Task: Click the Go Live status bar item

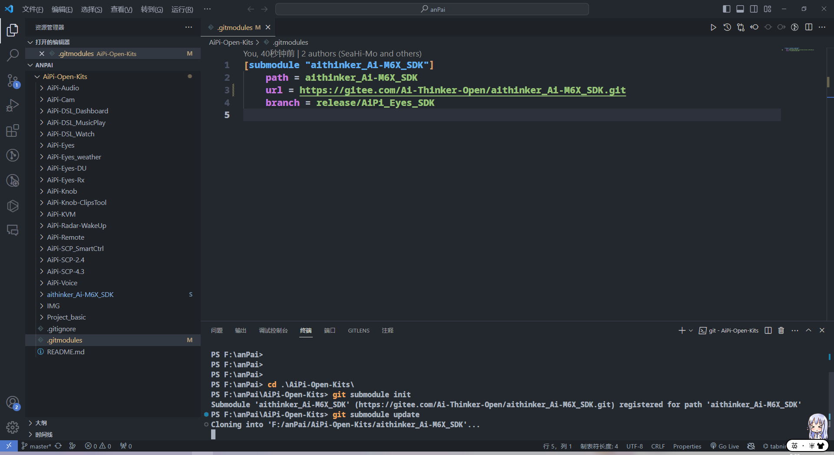Action: point(725,446)
